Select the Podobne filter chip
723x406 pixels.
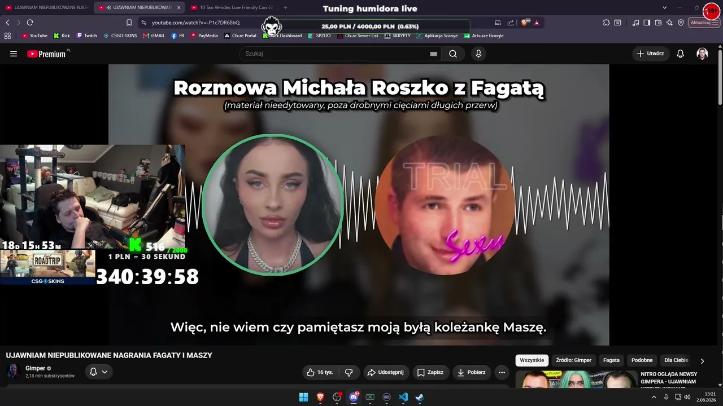click(x=642, y=360)
